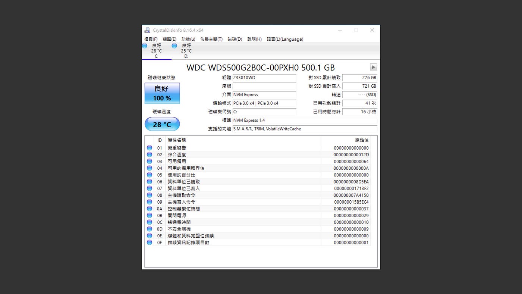Screen dimensions: 522x294
Task: Click the total reads value 276 GB
Action: pyautogui.click(x=360, y=78)
